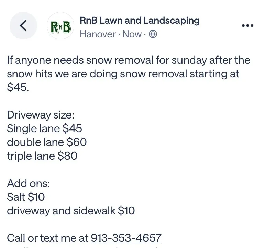View privacy settings via the globe symbol
Screen dimensions: 275x248
click(x=154, y=34)
